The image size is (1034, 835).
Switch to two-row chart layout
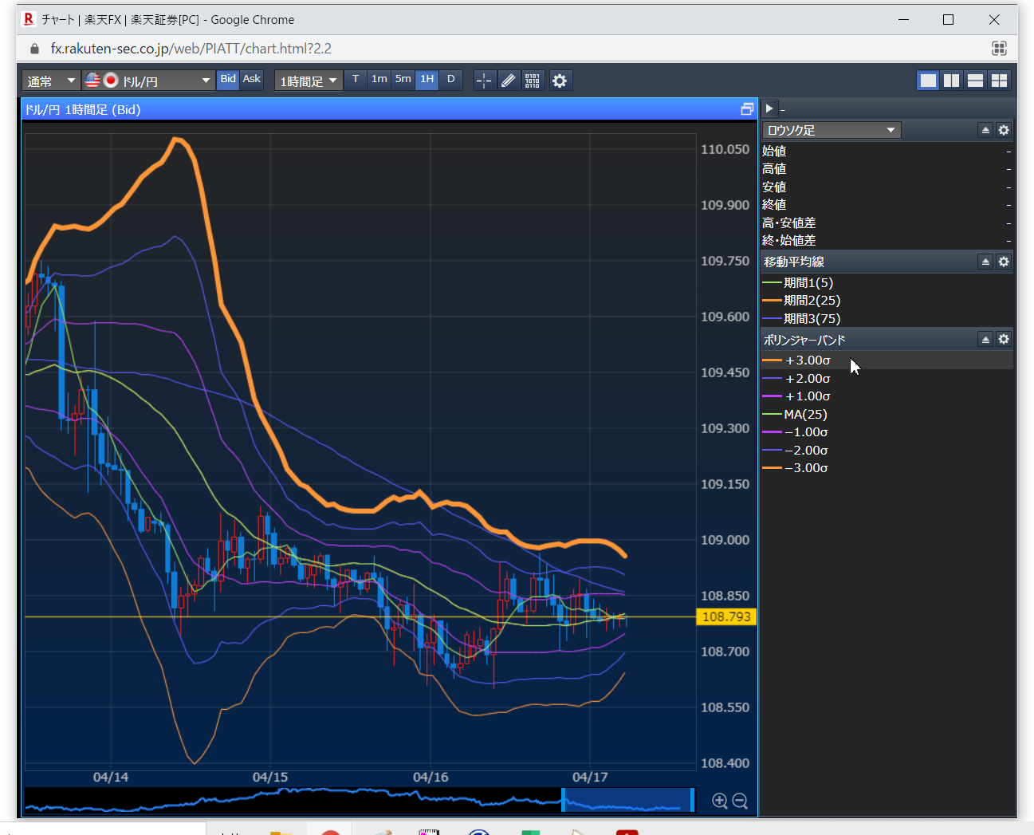975,81
